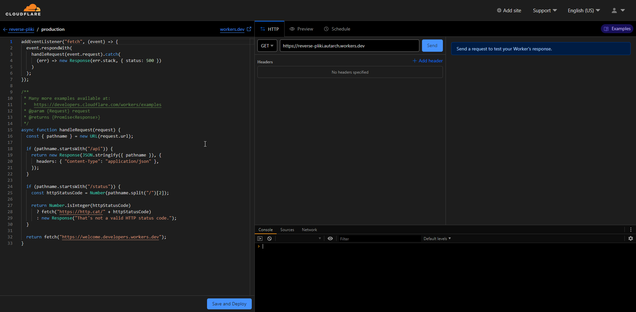Click the Send button
Screen dimensions: 636x312
click(432, 46)
